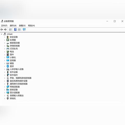Screen dimensions: 125x125
Task: Collapse the wluan root node
Action: 2,34
